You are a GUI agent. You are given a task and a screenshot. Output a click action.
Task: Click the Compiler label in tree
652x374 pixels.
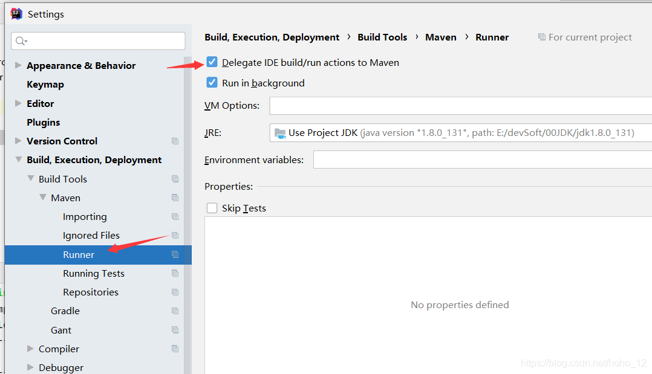pyautogui.click(x=59, y=349)
